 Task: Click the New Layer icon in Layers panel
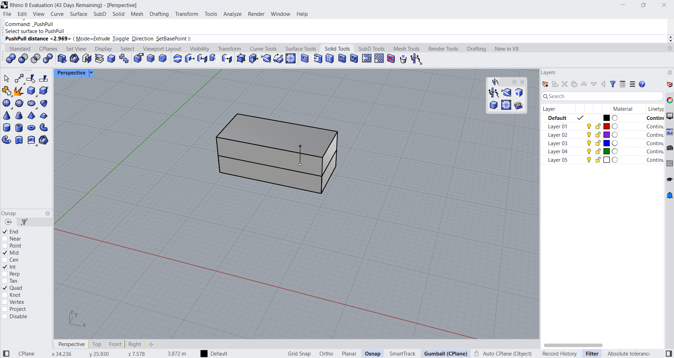pyautogui.click(x=545, y=84)
